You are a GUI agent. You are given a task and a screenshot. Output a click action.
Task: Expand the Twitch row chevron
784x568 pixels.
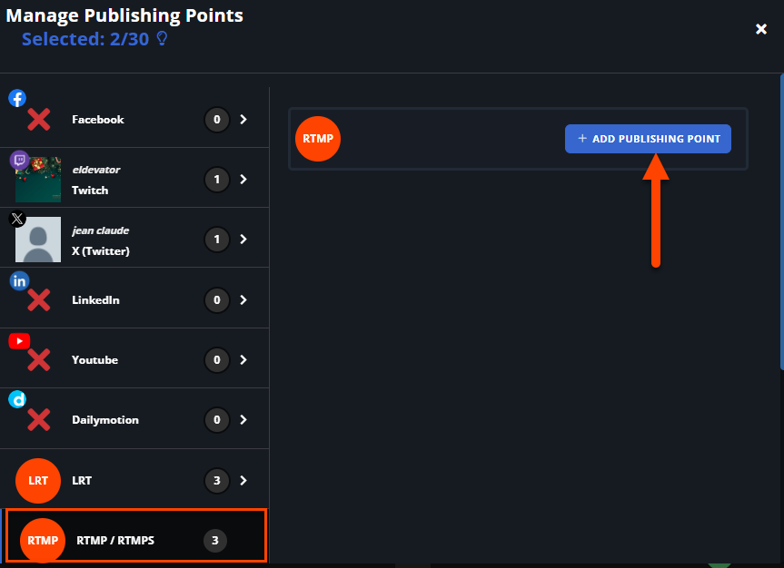point(243,180)
